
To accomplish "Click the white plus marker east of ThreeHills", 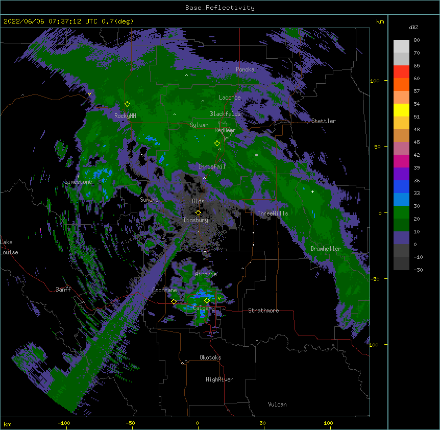I will coord(312,192).
